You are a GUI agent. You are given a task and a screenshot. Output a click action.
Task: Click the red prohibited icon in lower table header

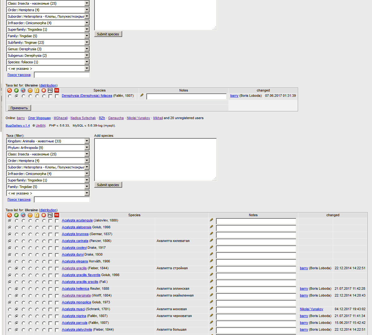[10, 215]
